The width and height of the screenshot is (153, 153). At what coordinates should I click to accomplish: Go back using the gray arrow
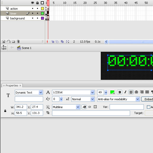coord(12,48)
